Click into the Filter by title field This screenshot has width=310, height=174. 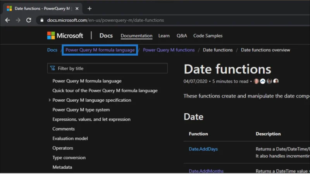107,68
